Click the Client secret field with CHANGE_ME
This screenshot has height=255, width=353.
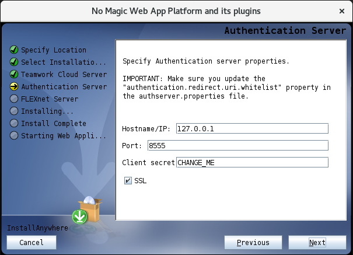(252, 162)
